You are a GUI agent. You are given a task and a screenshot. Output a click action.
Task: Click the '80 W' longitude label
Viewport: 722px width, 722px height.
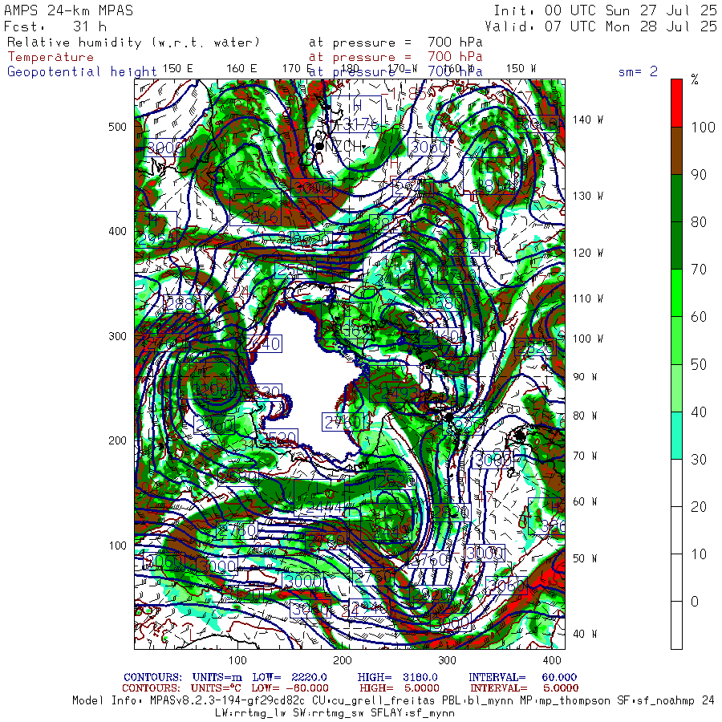584,416
